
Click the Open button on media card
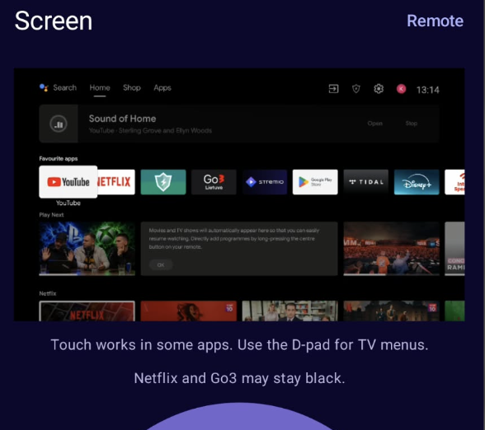(374, 124)
